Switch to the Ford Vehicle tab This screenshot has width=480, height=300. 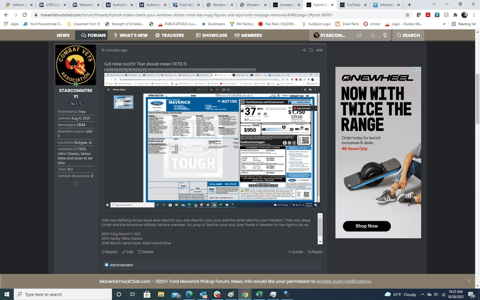tap(186, 5)
